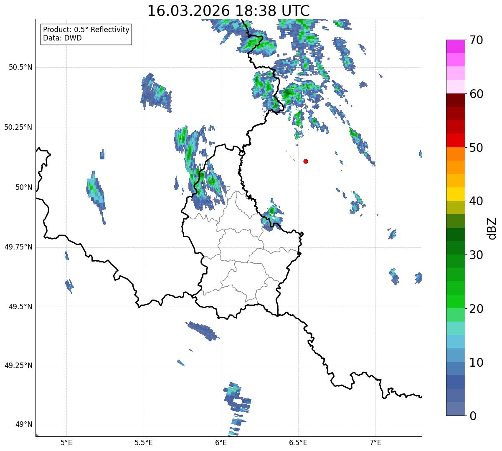Click the colorbar tick label 30
The image size is (502, 451).
click(x=476, y=255)
